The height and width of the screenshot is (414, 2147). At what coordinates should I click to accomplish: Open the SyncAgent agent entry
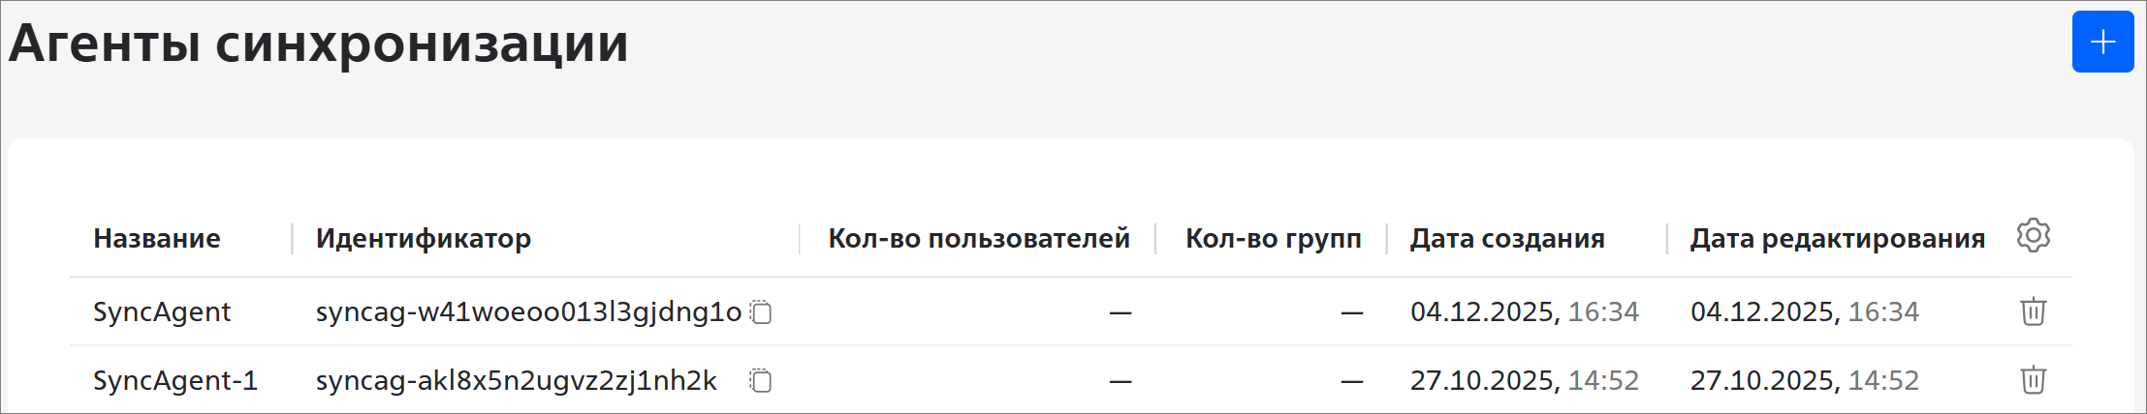[162, 312]
